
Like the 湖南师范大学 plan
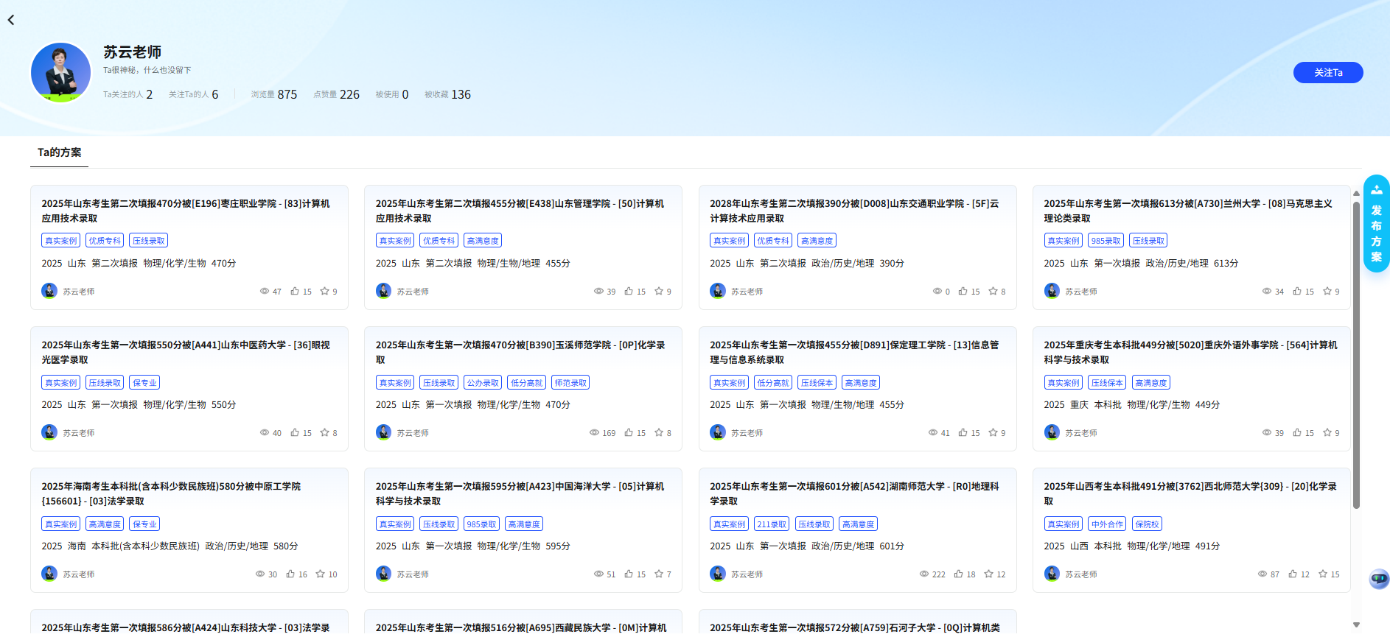[959, 574]
